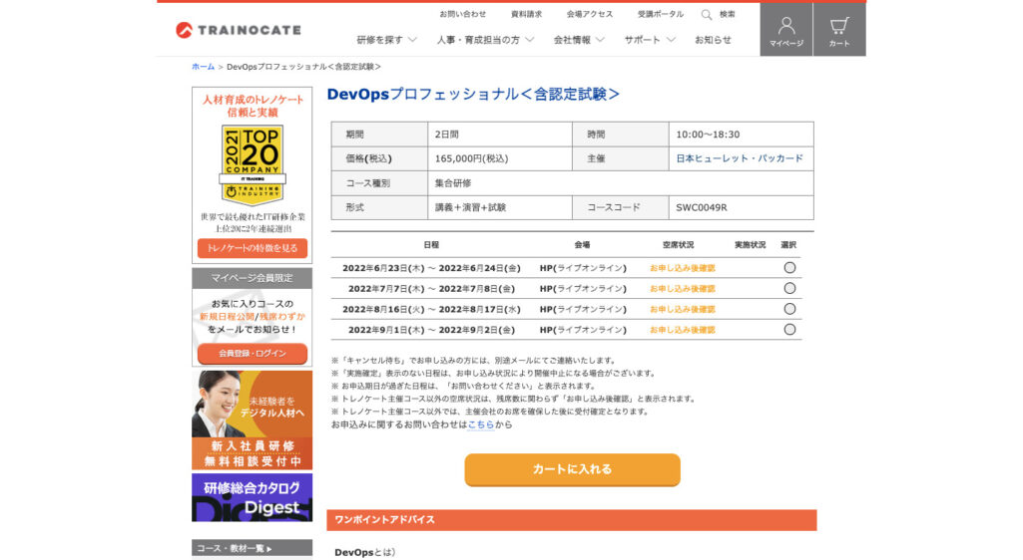
Task: Click the 10:00〜18:30 time cell
Action: tap(742, 135)
